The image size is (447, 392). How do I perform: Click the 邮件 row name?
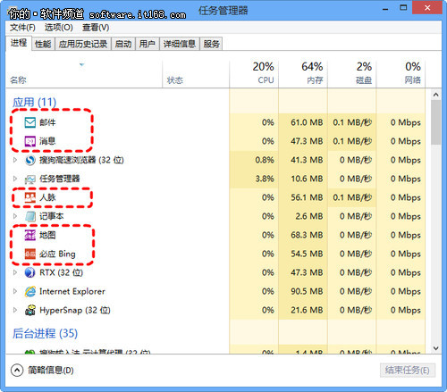47,122
